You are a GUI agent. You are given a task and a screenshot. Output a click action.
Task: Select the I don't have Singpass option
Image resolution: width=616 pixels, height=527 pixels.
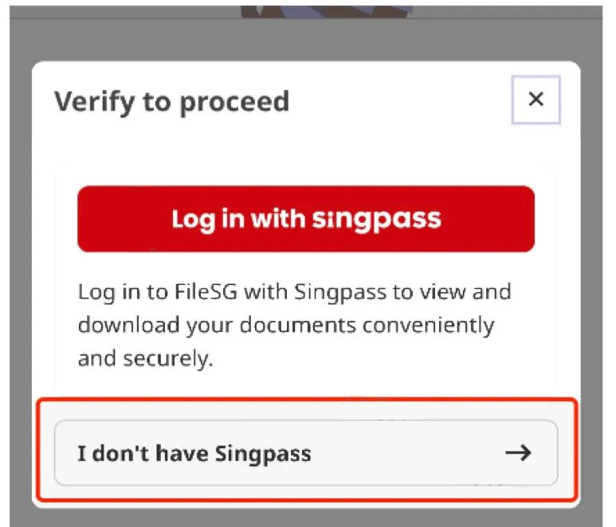click(305, 454)
